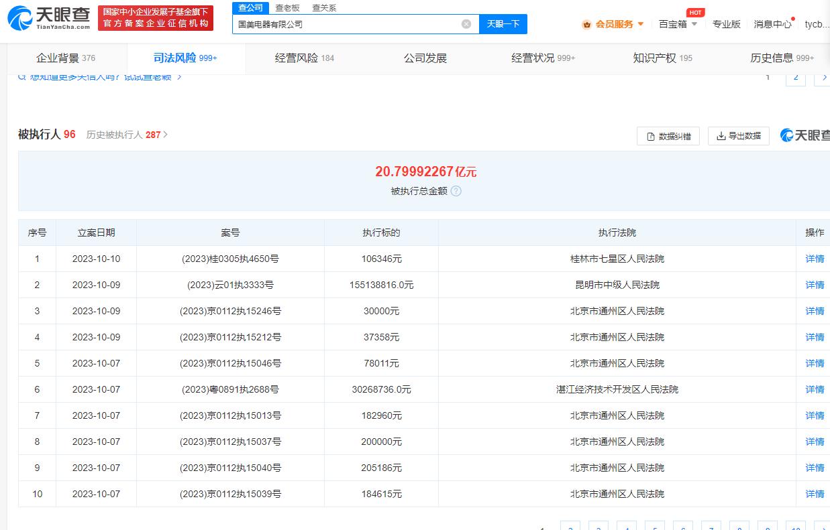
Task: Go to page 2 of upper list
Action: [796, 77]
